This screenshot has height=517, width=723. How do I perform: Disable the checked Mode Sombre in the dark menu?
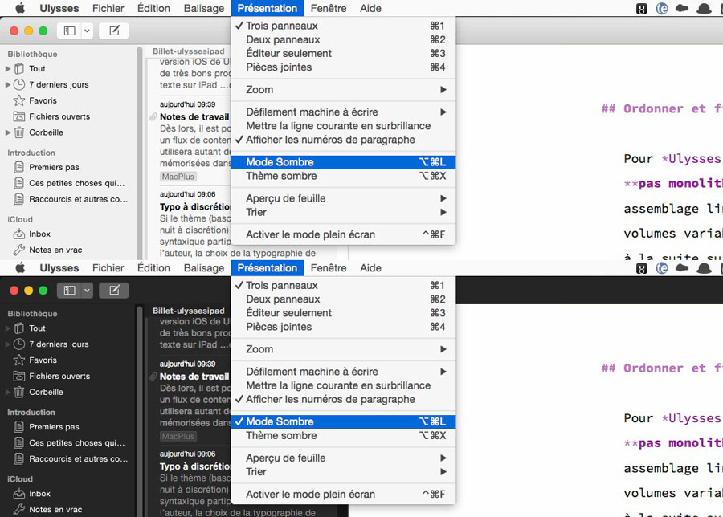343,421
